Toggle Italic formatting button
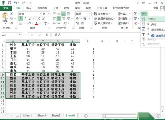The image size is (165, 120). point(25,18)
